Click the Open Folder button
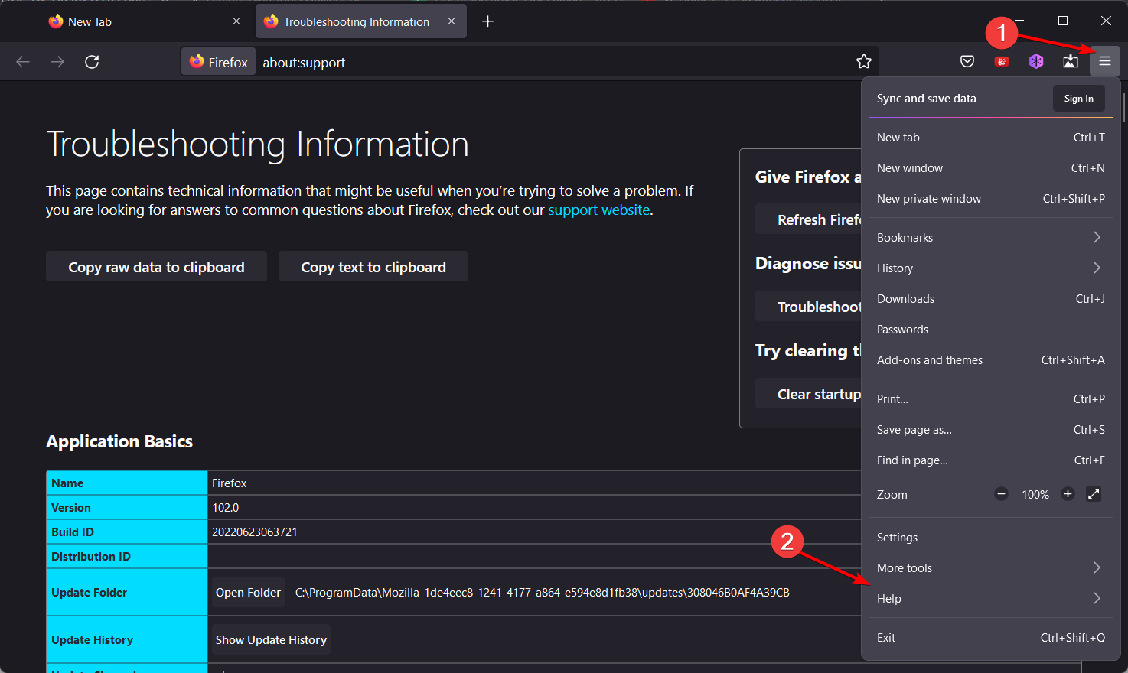The height and width of the screenshot is (673, 1128). tap(248, 593)
